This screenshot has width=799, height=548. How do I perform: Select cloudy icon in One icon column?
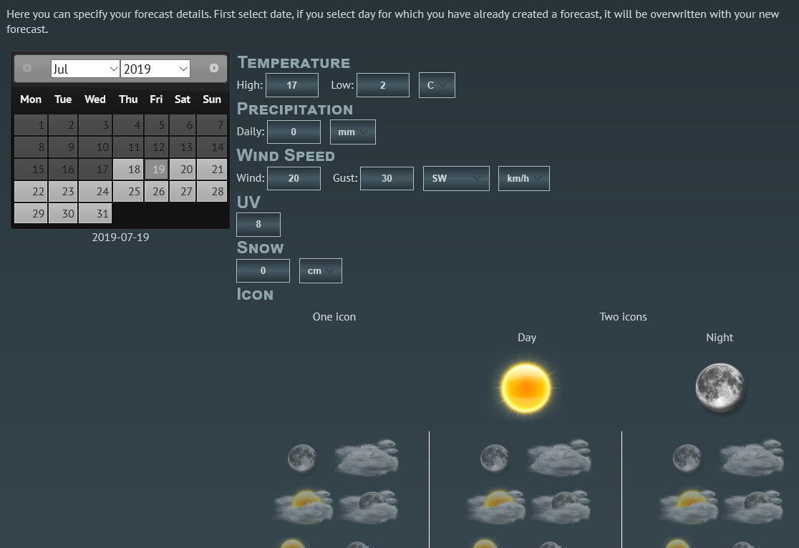(367, 458)
